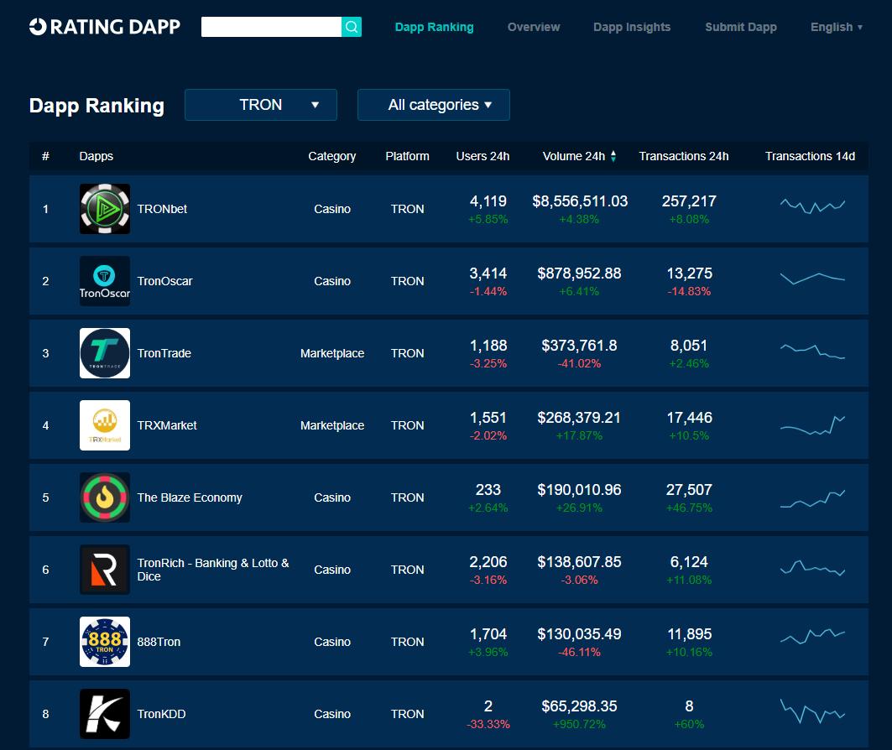
Task: Click TRXMarket's 14-day transactions sparkline
Action: click(812, 425)
